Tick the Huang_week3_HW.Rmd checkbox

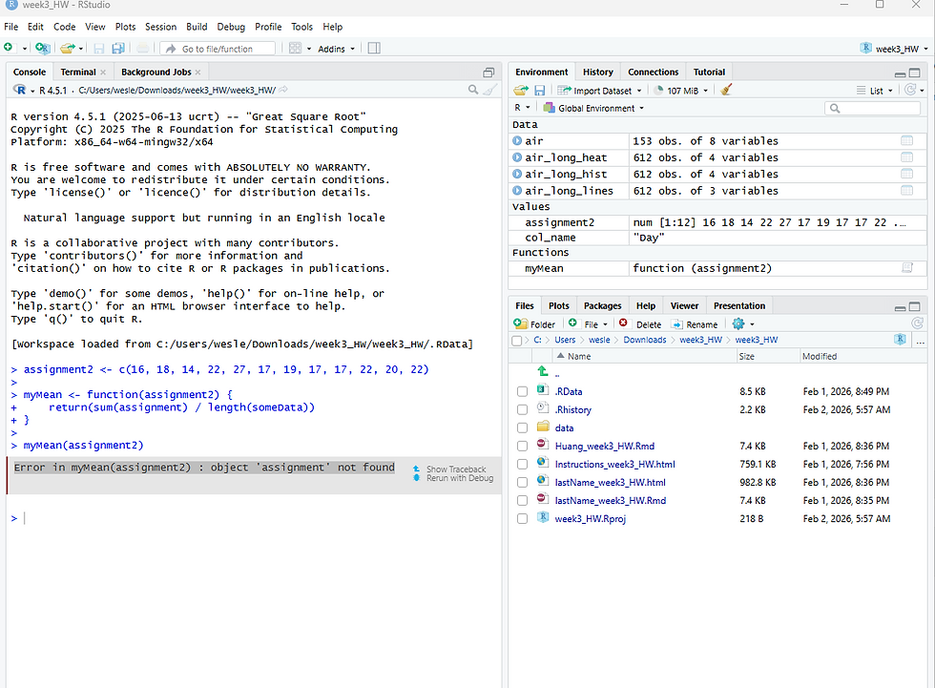[x=523, y=446]
